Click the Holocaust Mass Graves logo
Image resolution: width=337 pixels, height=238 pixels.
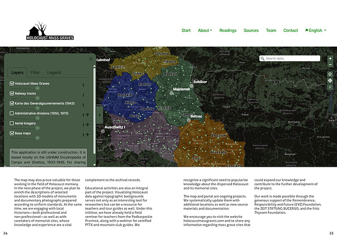point(50,30)
